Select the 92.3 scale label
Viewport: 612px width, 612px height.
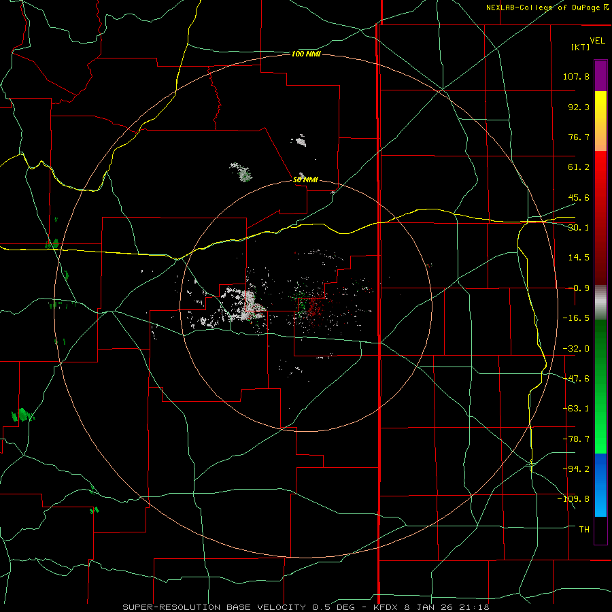[x=579, y=107]
